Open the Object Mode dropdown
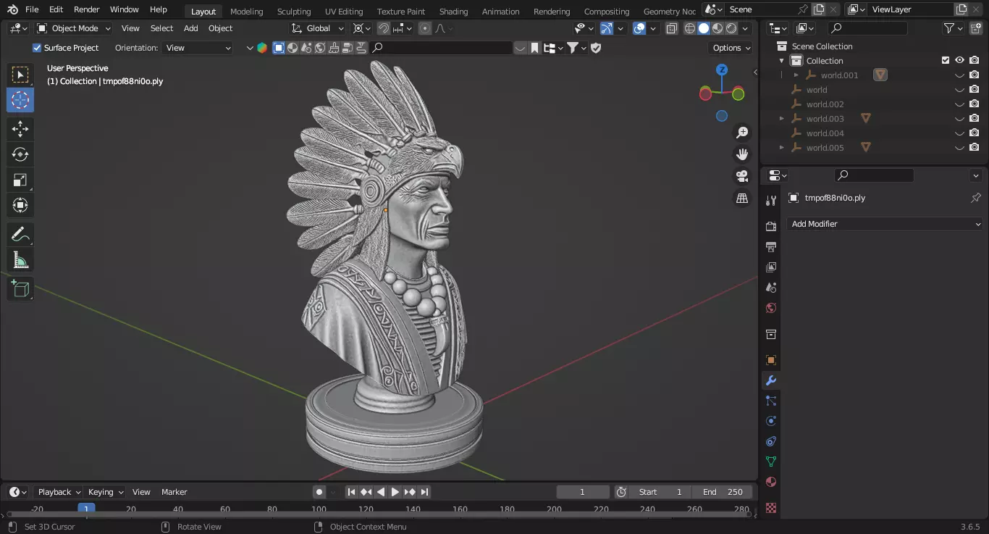989x534 pixels. click(74, 28)
